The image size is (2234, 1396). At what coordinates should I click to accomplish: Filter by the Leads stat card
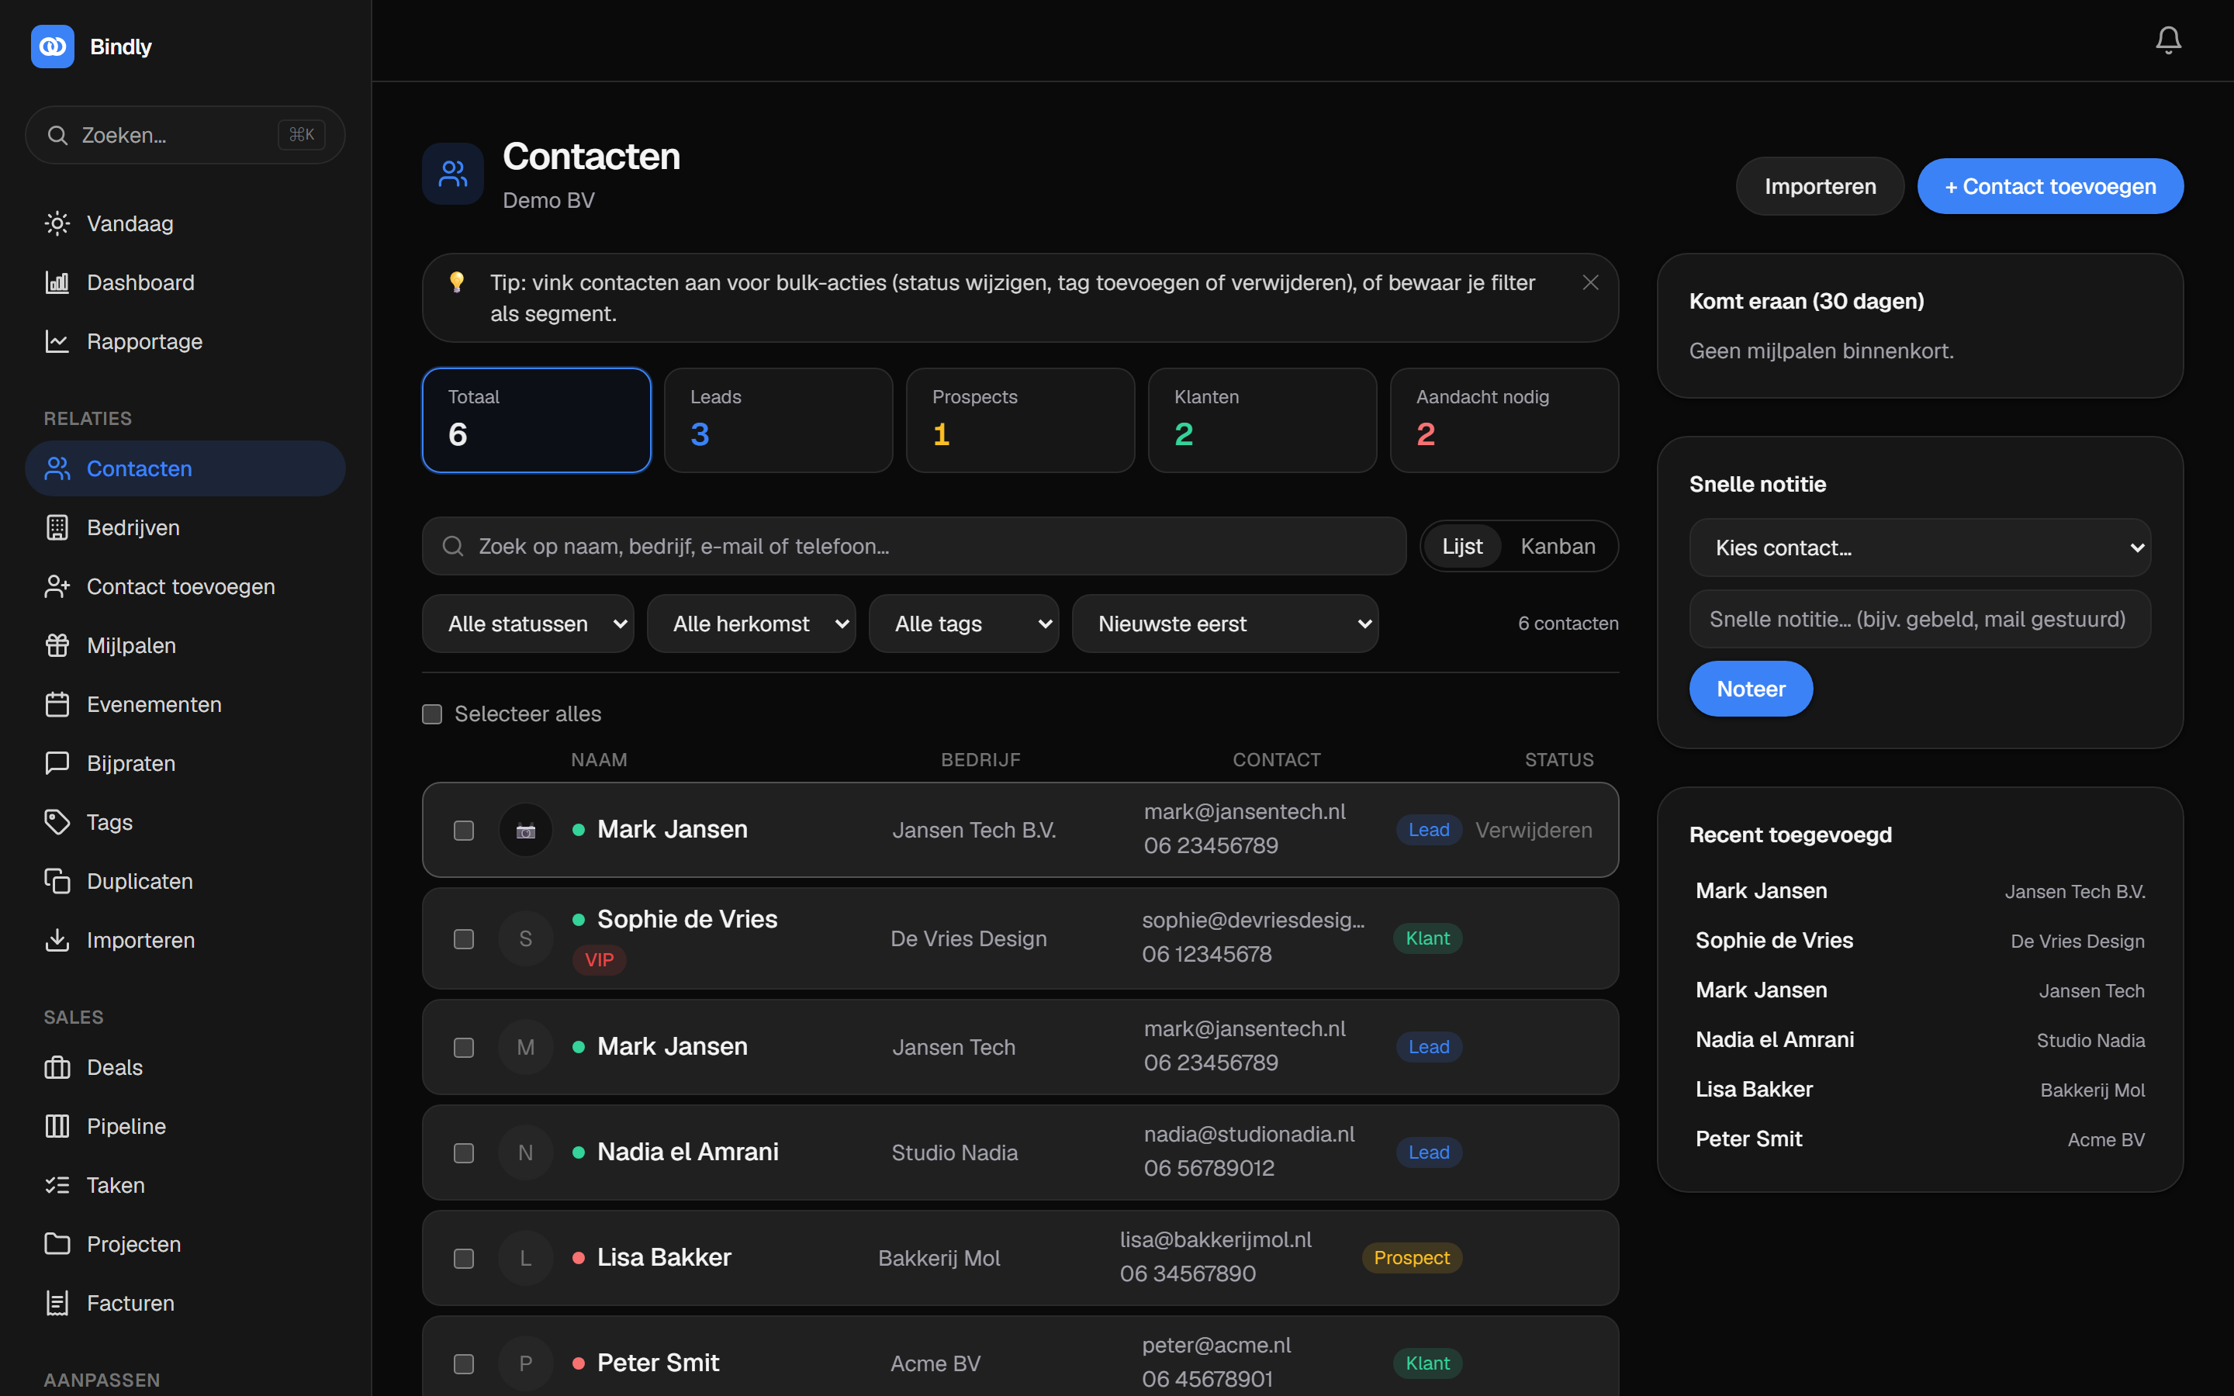(x=778, y=420)
